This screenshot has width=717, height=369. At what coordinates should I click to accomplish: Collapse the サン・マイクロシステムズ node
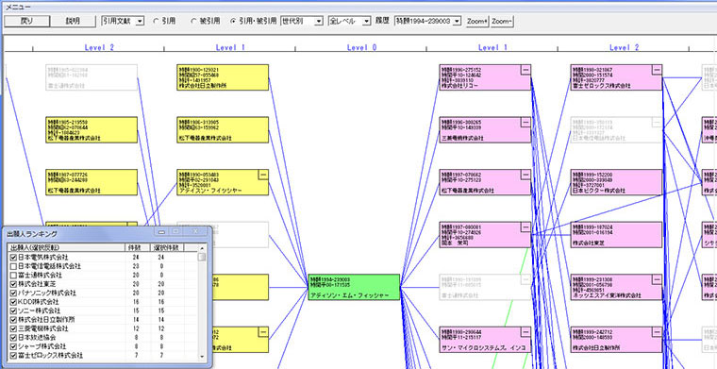[525, 331]
